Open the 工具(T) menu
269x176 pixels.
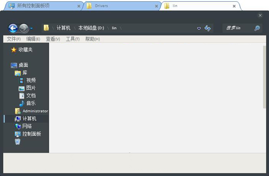(73, 39)
